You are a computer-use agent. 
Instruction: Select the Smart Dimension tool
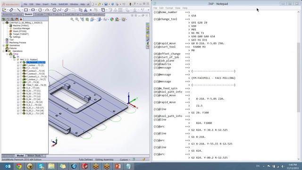point(11,10)
